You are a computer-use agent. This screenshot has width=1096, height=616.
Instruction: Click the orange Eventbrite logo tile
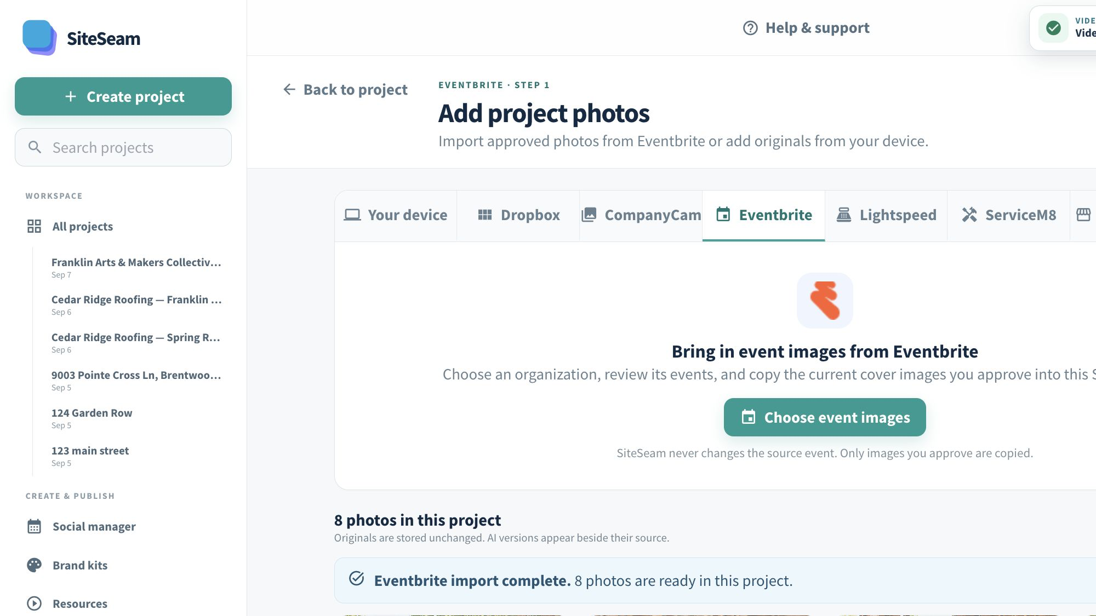825,301
